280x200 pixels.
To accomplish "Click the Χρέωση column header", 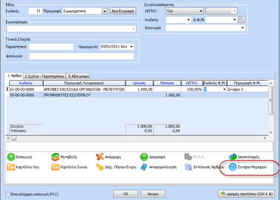I will pos(139,83).
